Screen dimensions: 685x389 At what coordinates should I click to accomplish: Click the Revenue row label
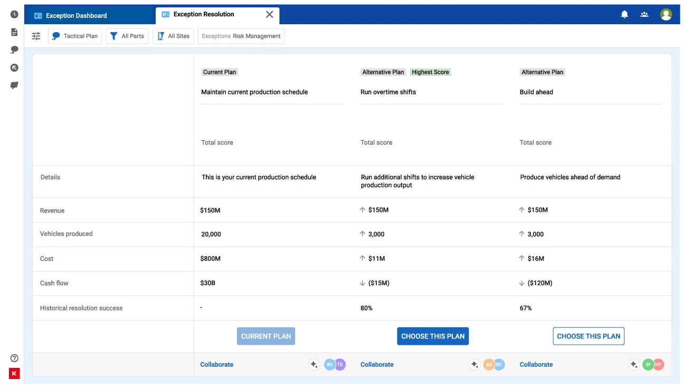pos(52,210)
